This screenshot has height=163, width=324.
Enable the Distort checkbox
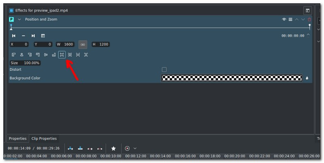pyautogui.click(x=164, y=69)
